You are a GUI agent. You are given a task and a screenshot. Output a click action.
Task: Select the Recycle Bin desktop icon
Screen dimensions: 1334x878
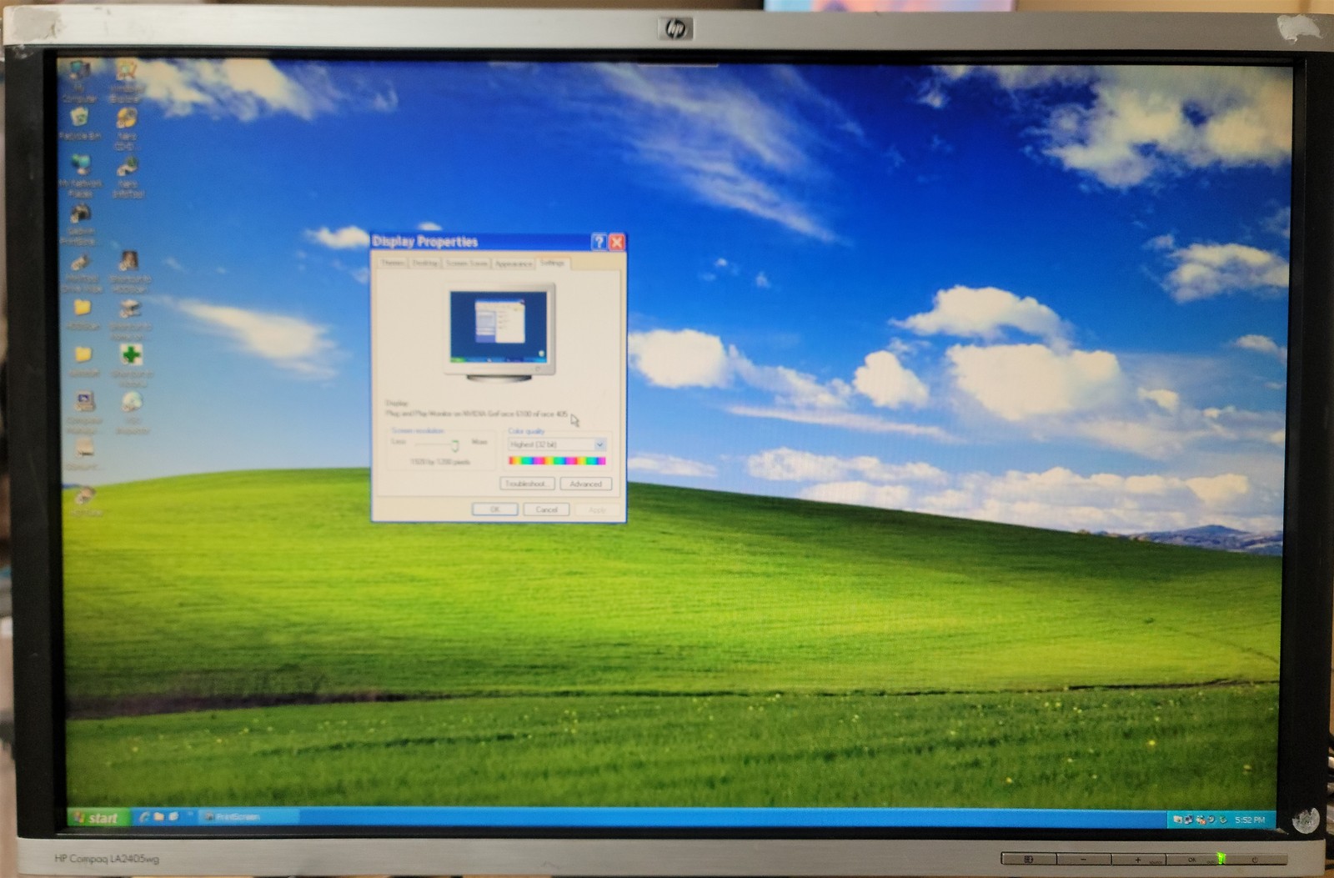click(79, 123)
